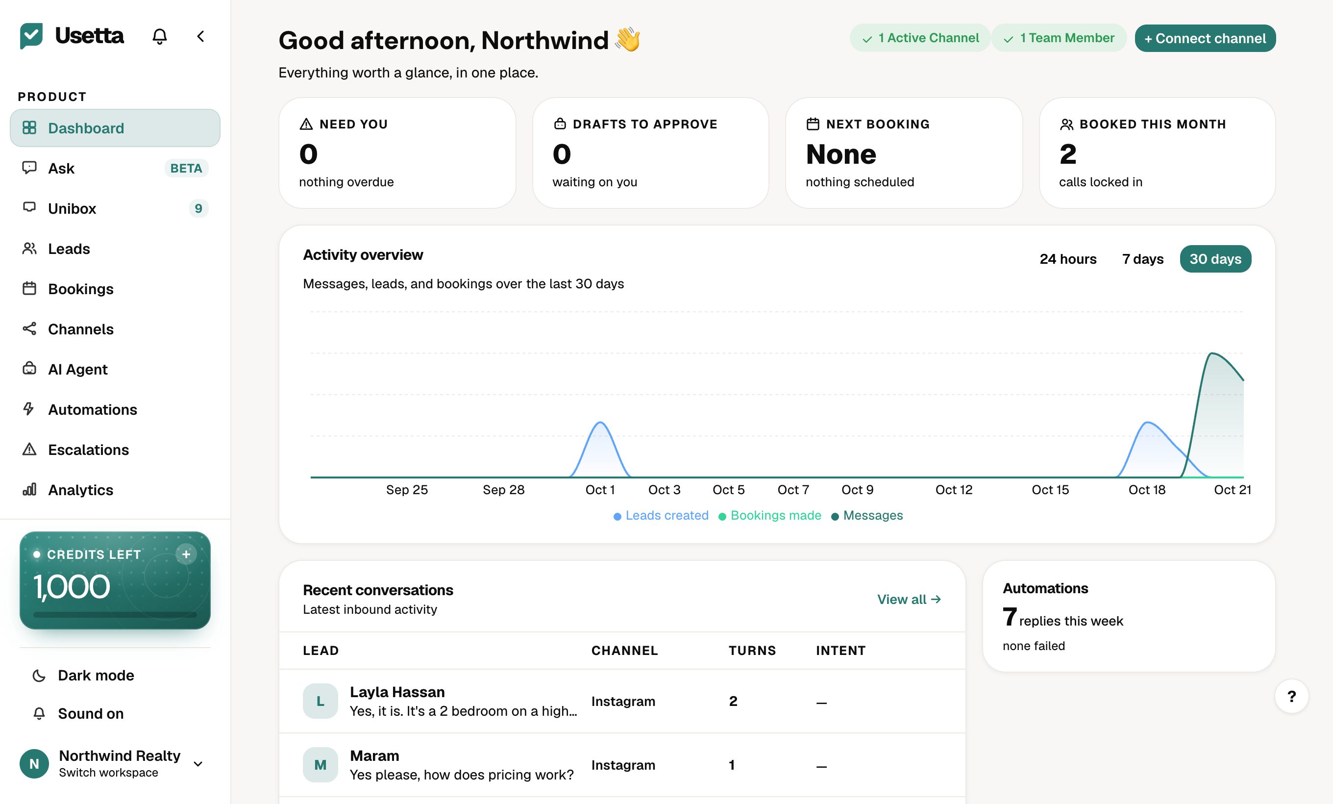This screenshot has height=804, width=1333.
Task: Click the 1 Team Member pill
Action: click(1059, 38)
